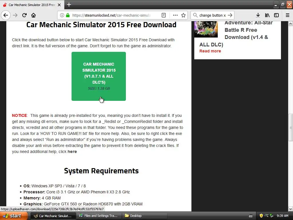
Task: Click the search magnifier icon
Action: [x=195, y=15]
